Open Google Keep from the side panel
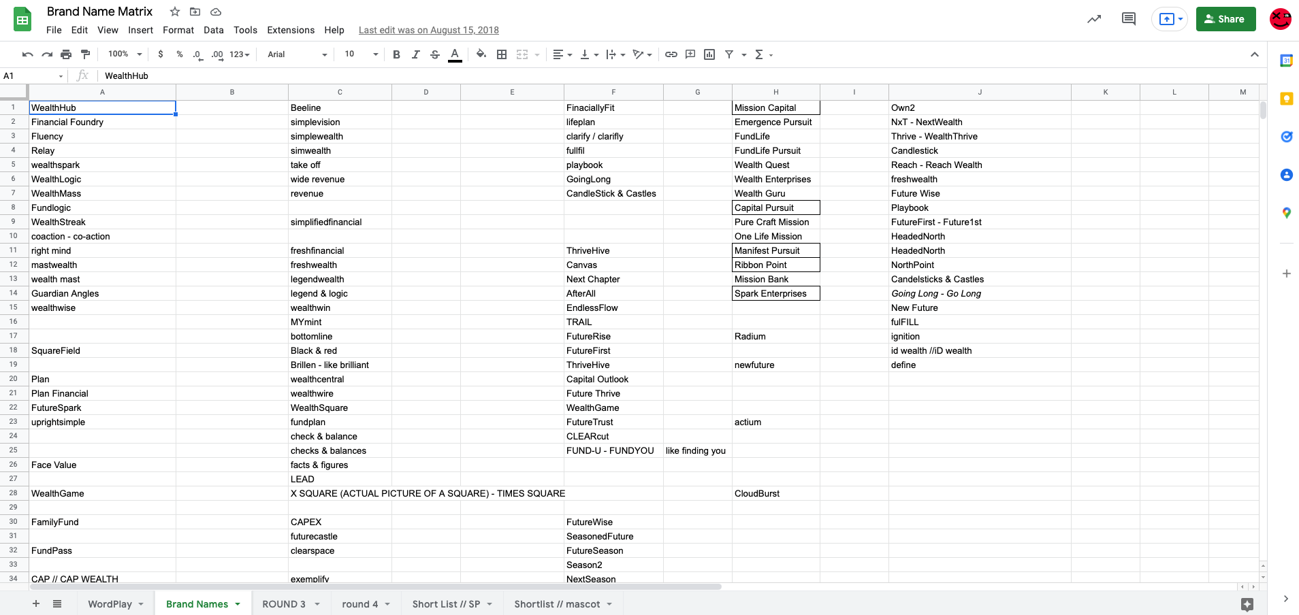1299x615 pixels. 1286,99
